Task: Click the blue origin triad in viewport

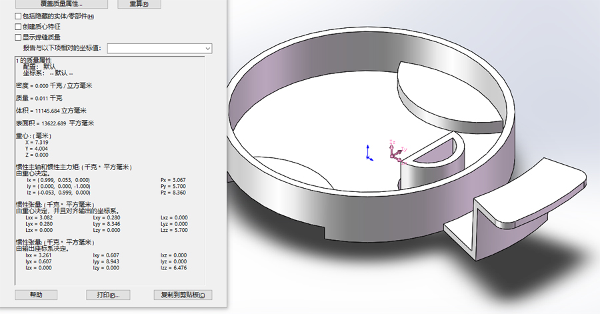Action: [x=369, y=154]
